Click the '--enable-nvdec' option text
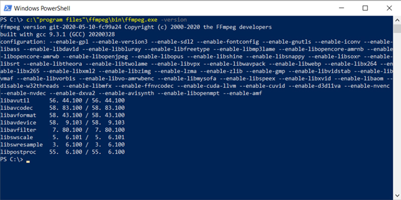 click(x=23, y=93)
